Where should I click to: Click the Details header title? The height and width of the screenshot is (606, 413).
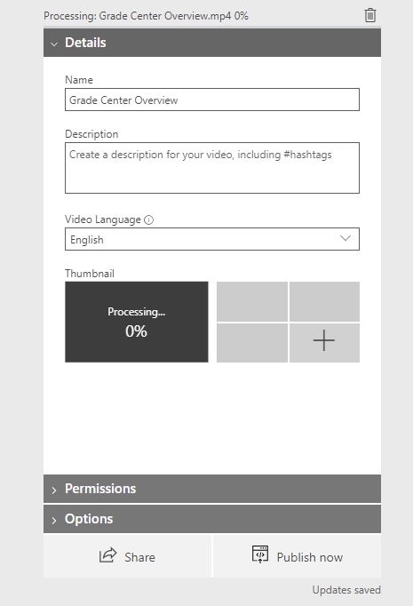85,43
